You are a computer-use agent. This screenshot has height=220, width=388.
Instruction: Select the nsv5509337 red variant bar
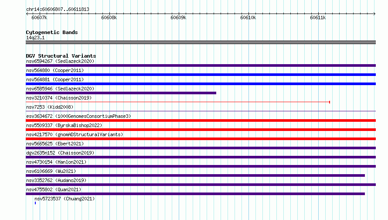point(201,130)
